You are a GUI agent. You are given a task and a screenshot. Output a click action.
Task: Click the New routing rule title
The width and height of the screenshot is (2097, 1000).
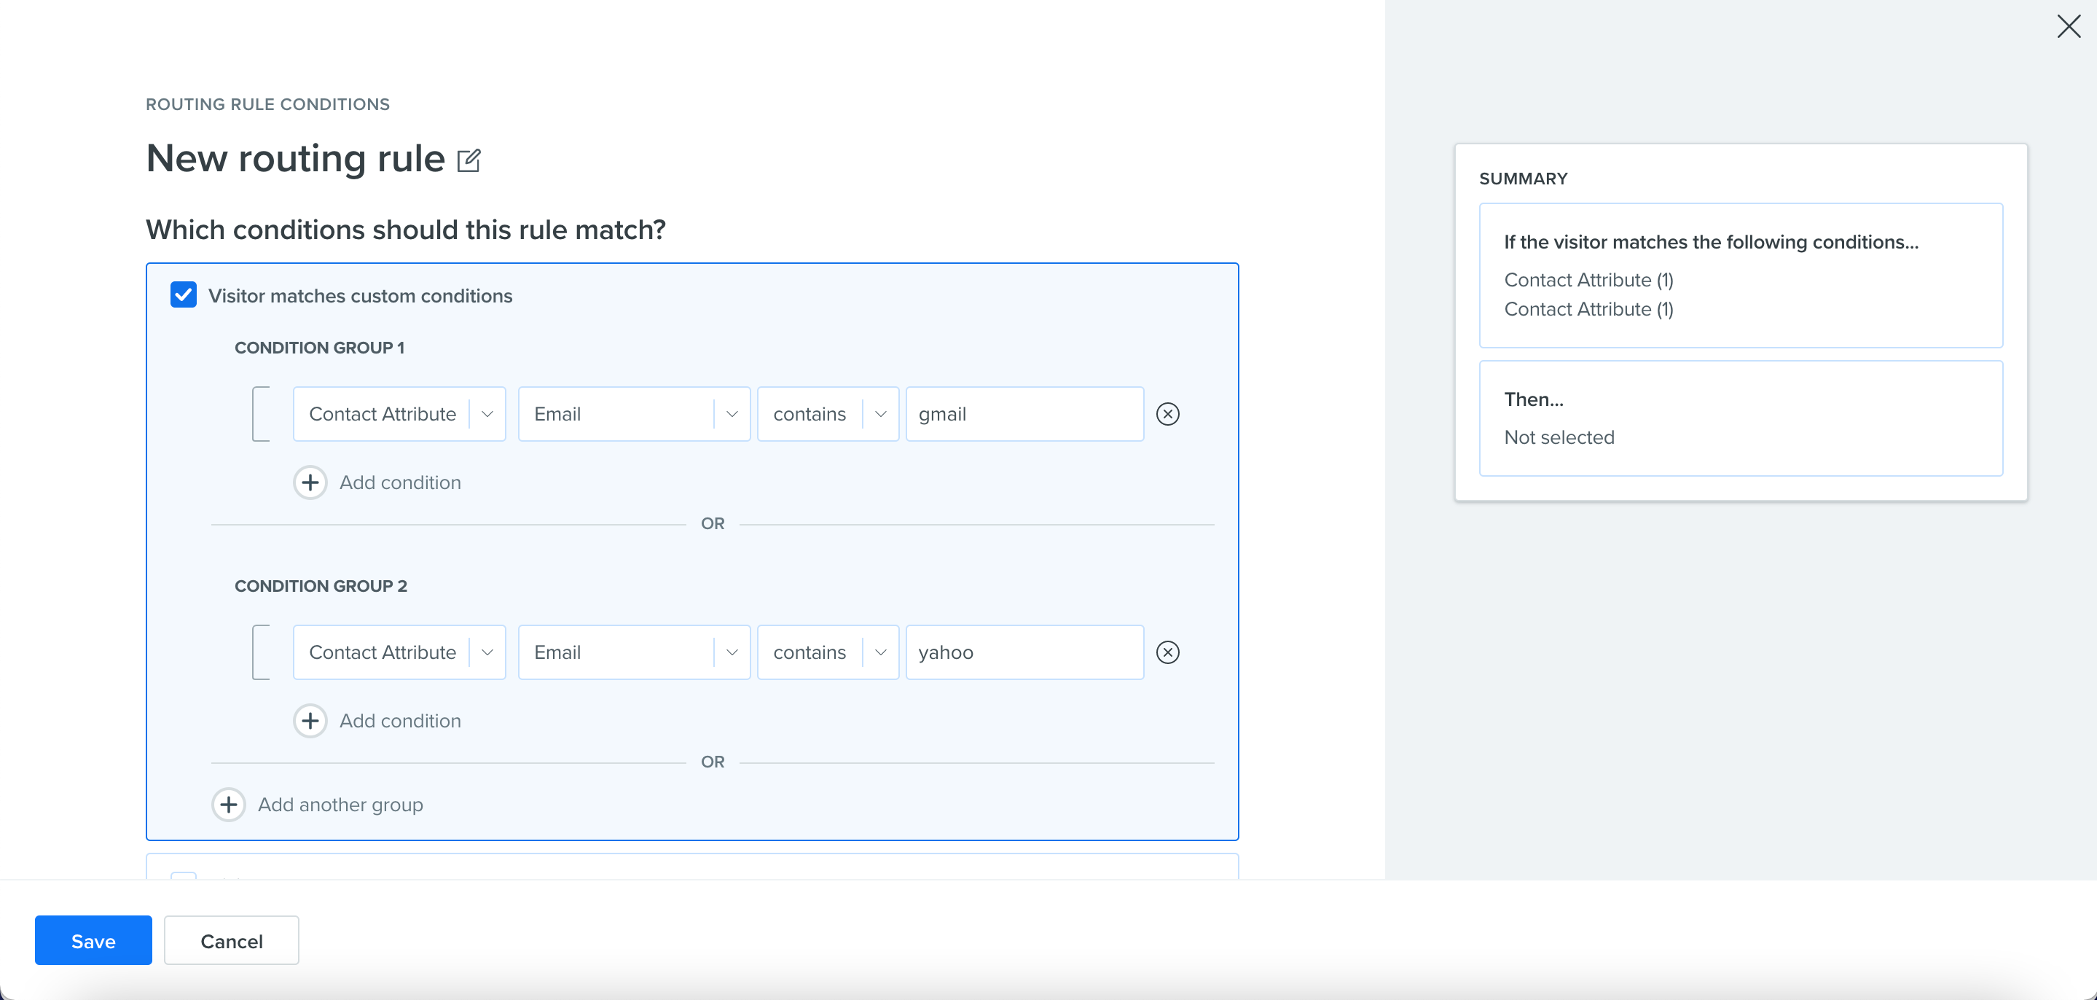pos(296,158)
